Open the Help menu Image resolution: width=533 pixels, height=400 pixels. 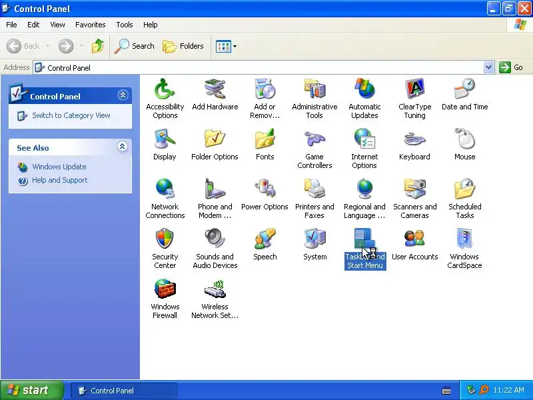pos(151,25)
